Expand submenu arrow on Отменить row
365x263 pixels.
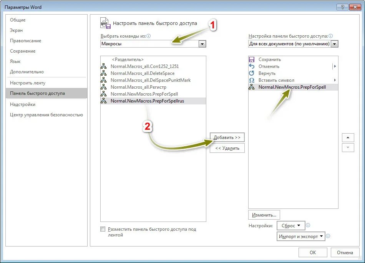pos(335,66)
